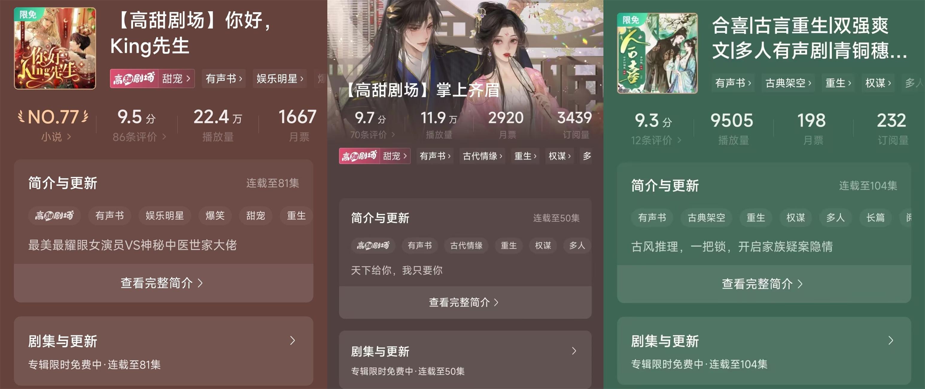Select the 古典架空 tag under the 合喜 title
925x389 pixels.
click(x=788, y=83)
